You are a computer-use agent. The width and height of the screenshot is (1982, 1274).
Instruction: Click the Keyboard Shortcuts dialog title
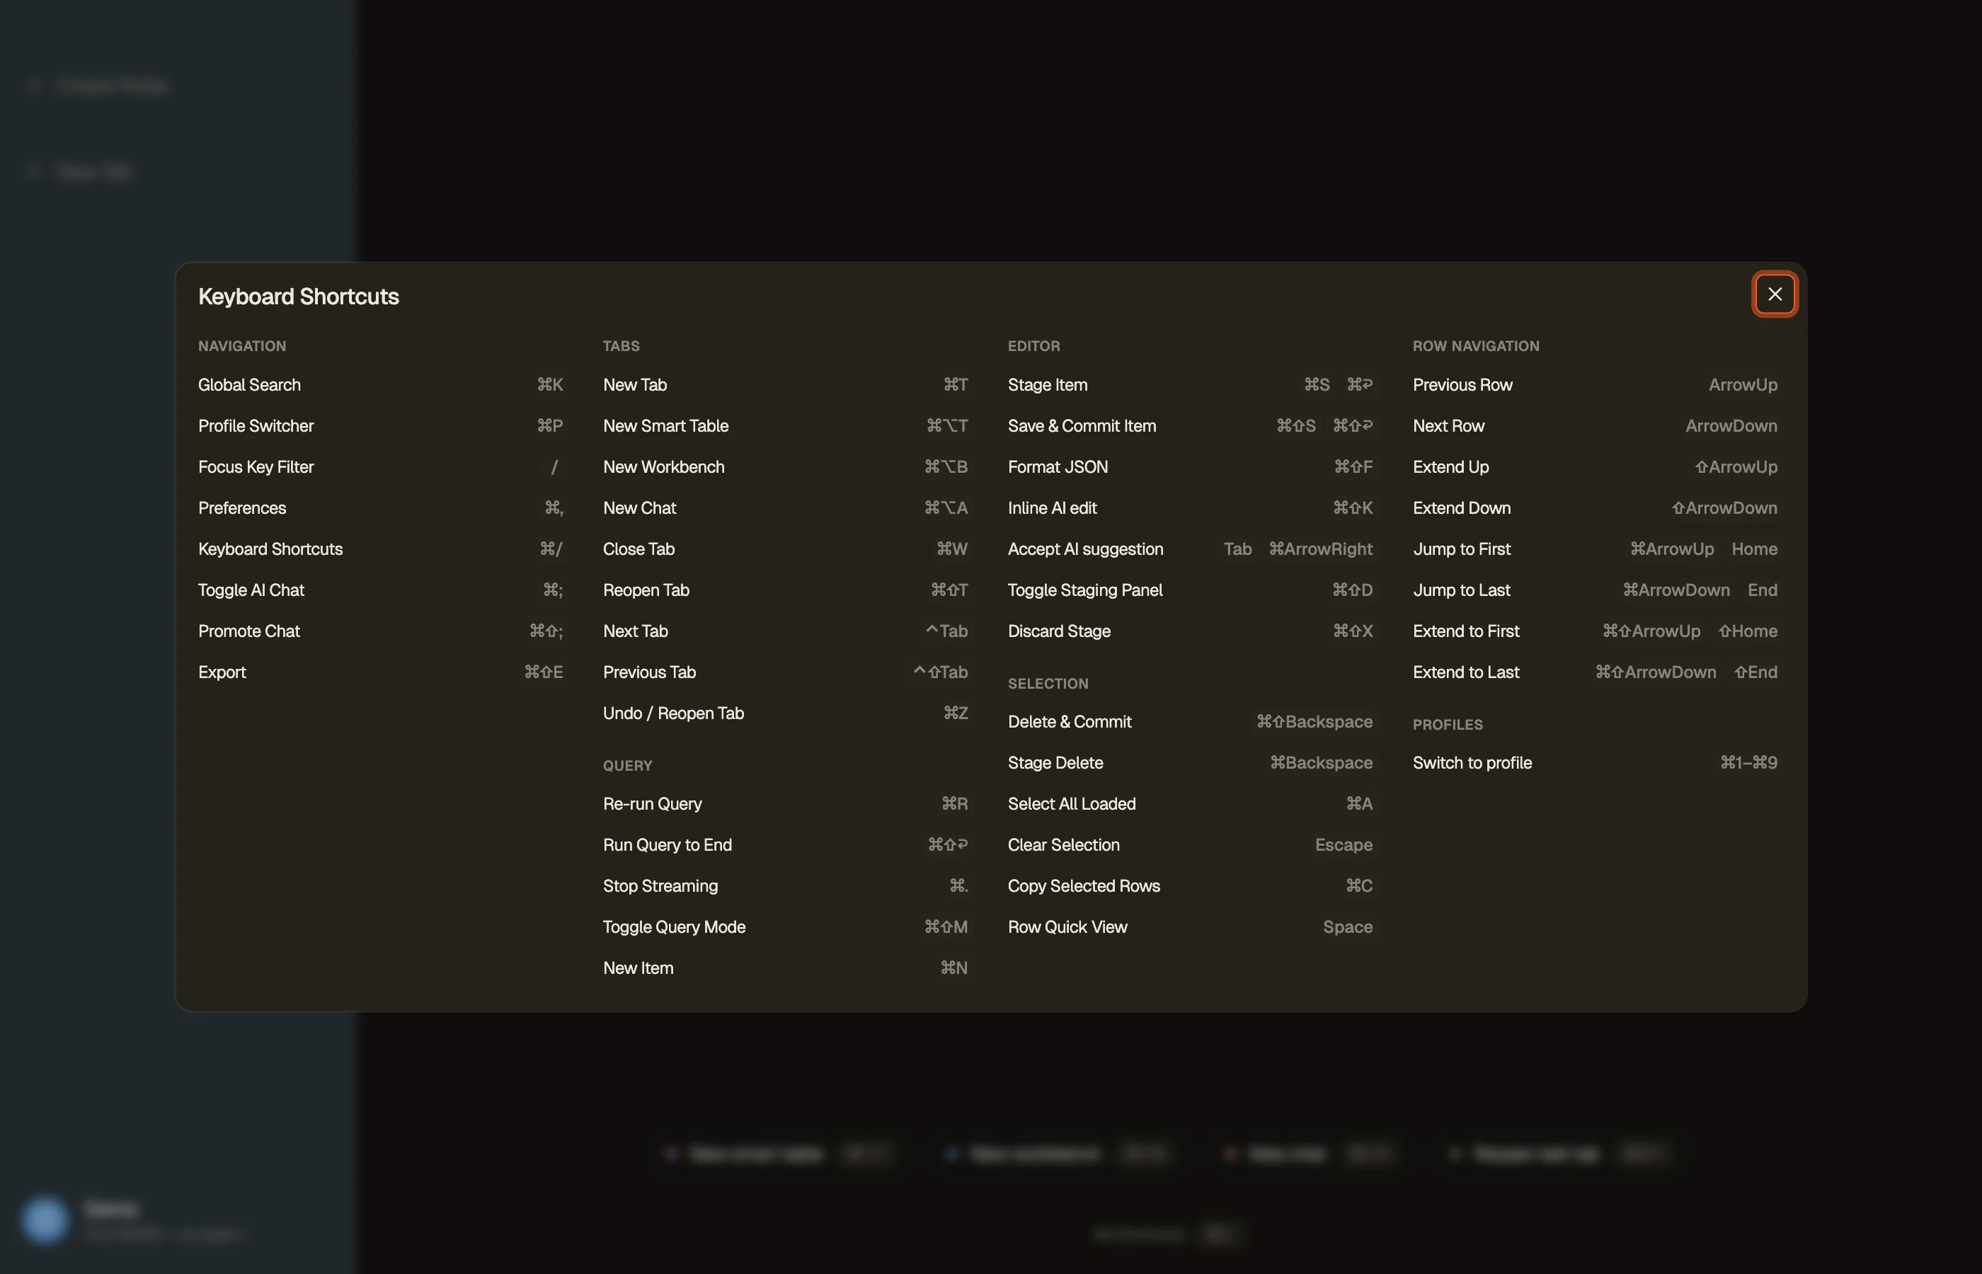click(299, 296)
